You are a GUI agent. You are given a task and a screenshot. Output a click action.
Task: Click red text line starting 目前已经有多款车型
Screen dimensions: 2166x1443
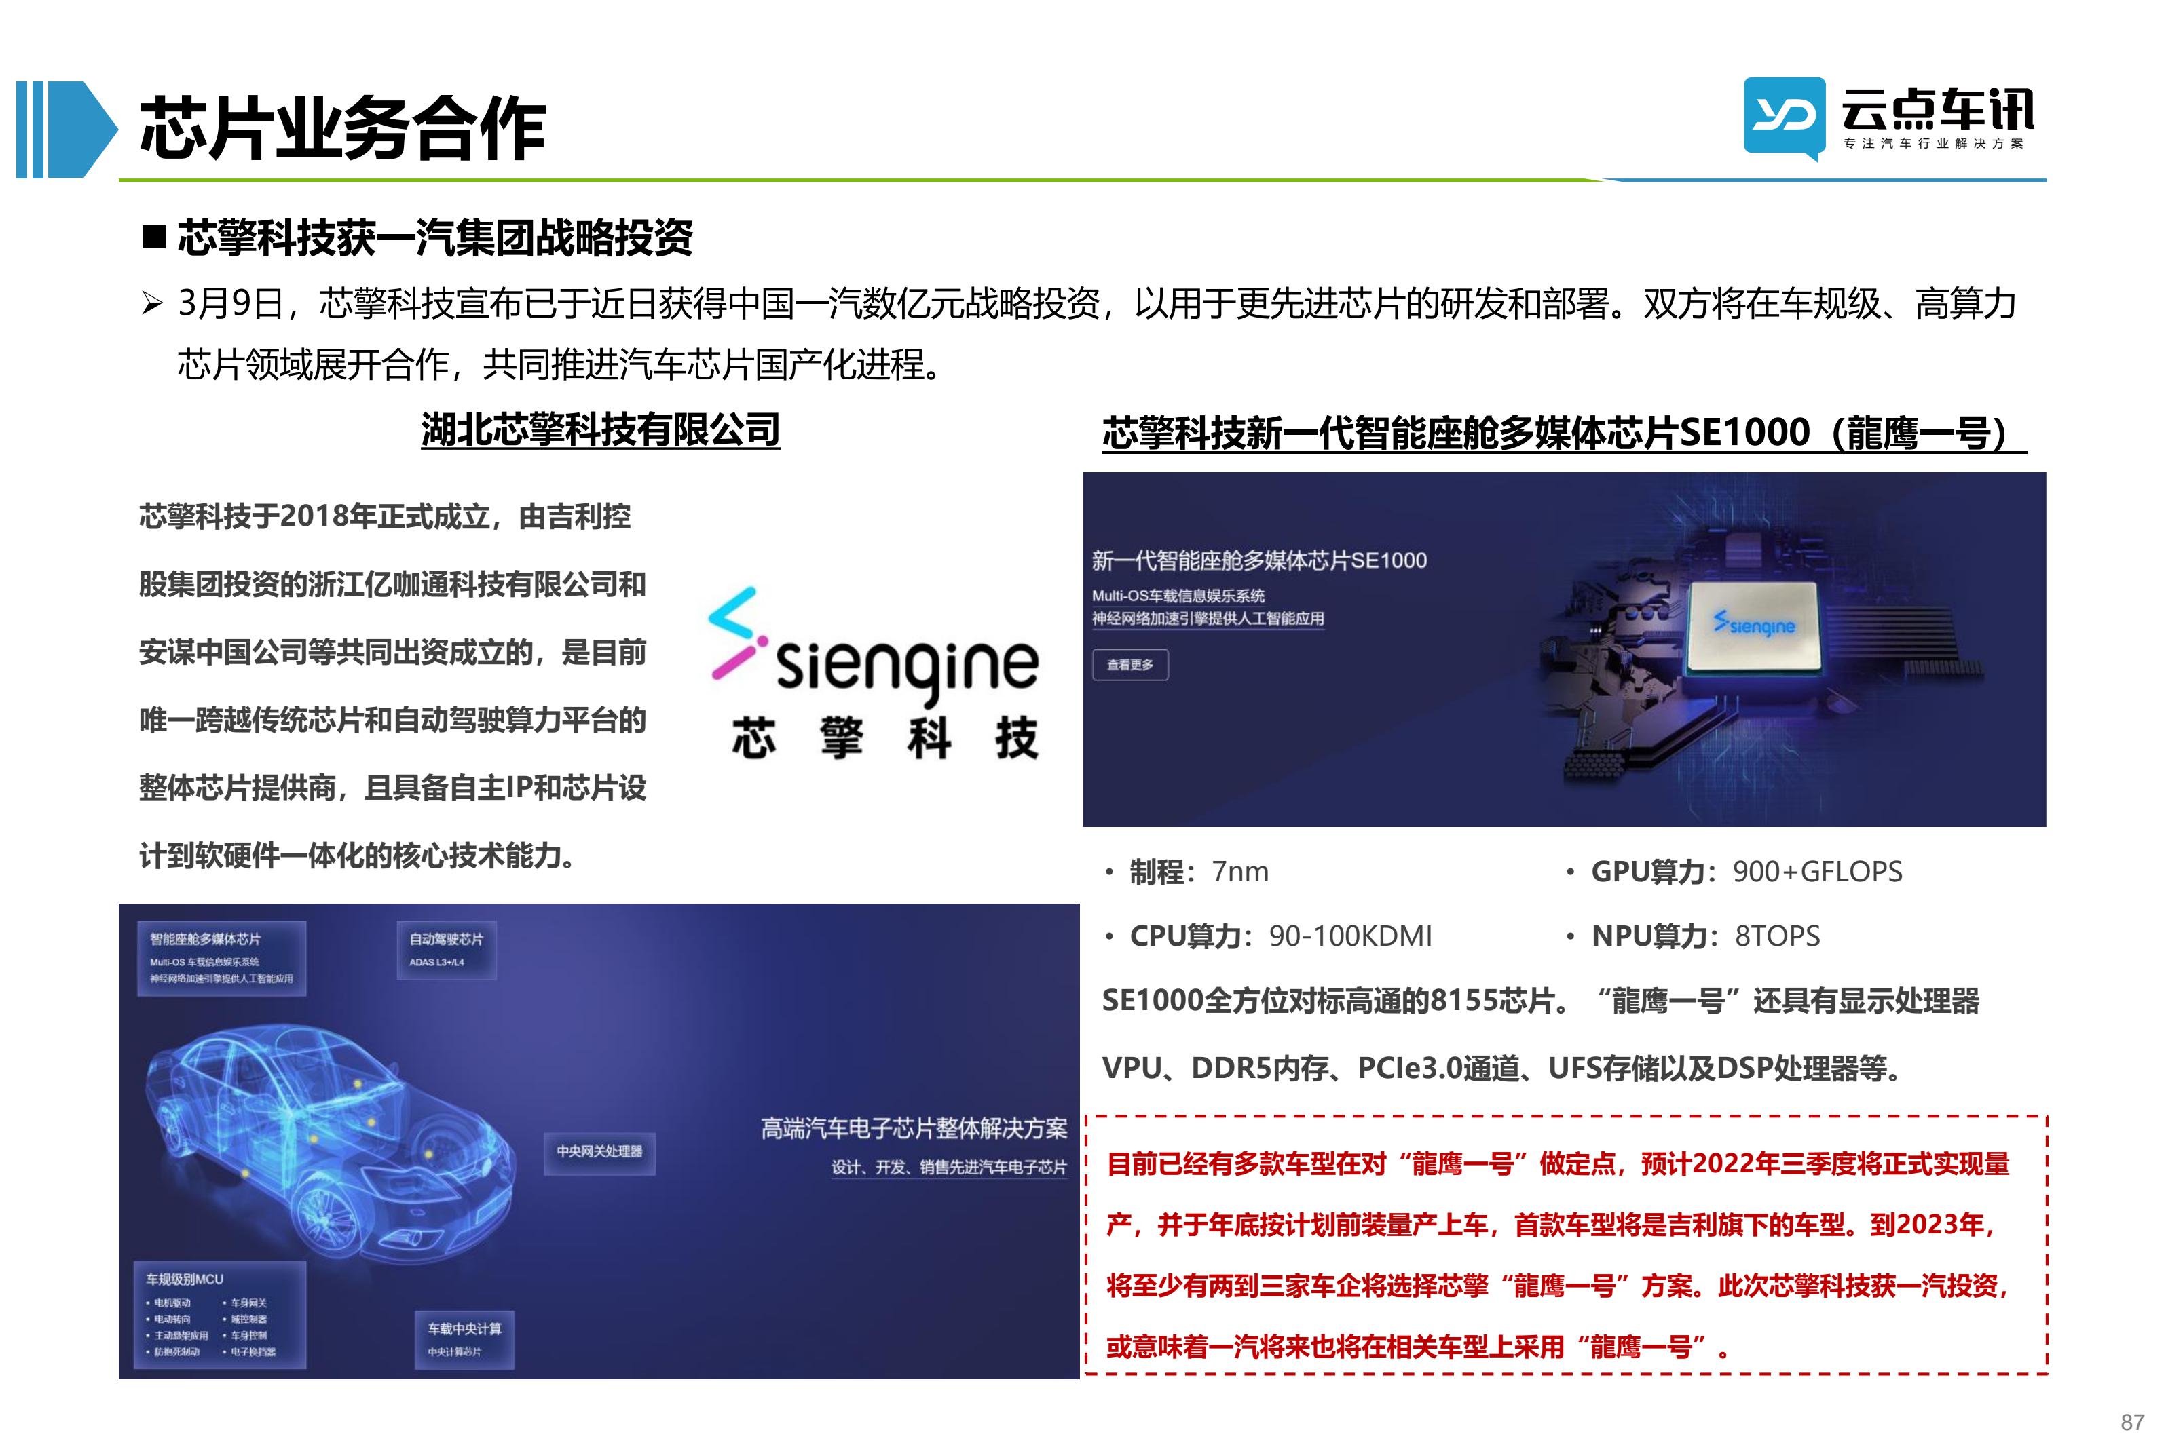(1558, 1164)
